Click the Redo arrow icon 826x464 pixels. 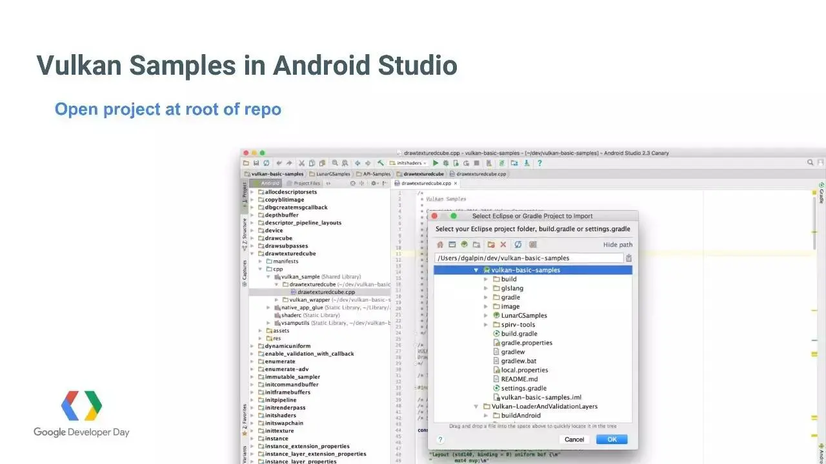[x=289, y=163]
